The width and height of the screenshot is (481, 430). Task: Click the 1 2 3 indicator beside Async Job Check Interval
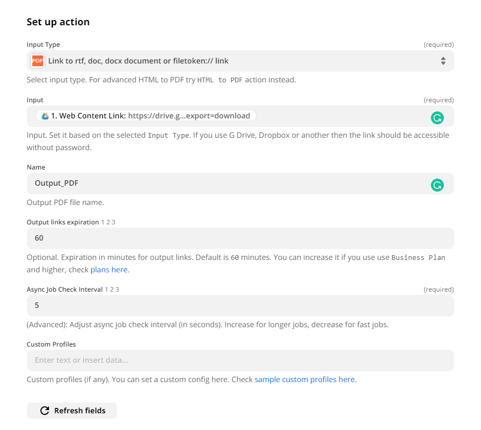coord(111,289)
